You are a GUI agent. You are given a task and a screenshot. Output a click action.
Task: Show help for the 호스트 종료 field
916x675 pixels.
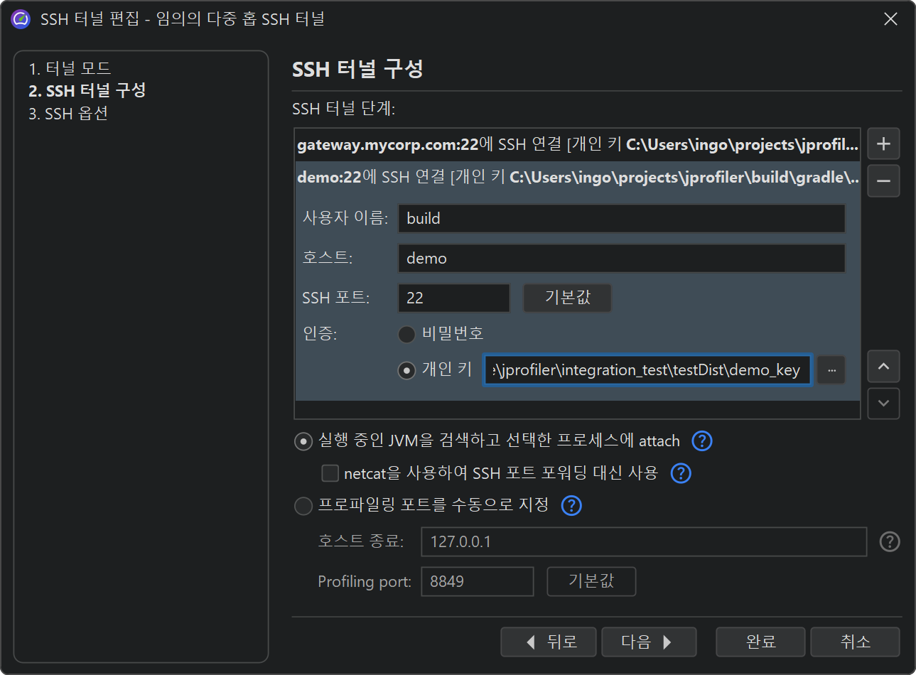[890, 542]
